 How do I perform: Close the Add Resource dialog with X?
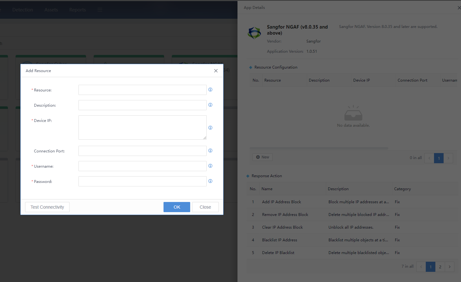[216, 71]
